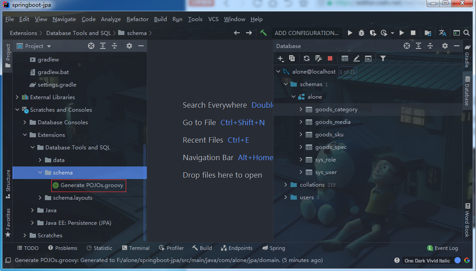This screenshot has height=271, width=476.
Task: Open the Event Log
Action: coord(442,248)
